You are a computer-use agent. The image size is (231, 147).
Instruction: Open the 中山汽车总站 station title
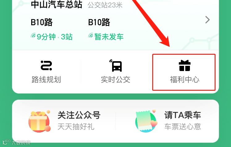57,5
